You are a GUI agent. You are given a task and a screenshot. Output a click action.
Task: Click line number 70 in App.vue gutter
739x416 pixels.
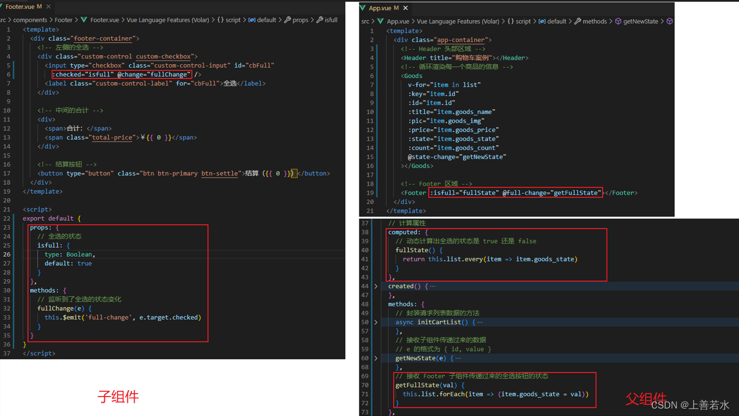[x=365, y=386]
